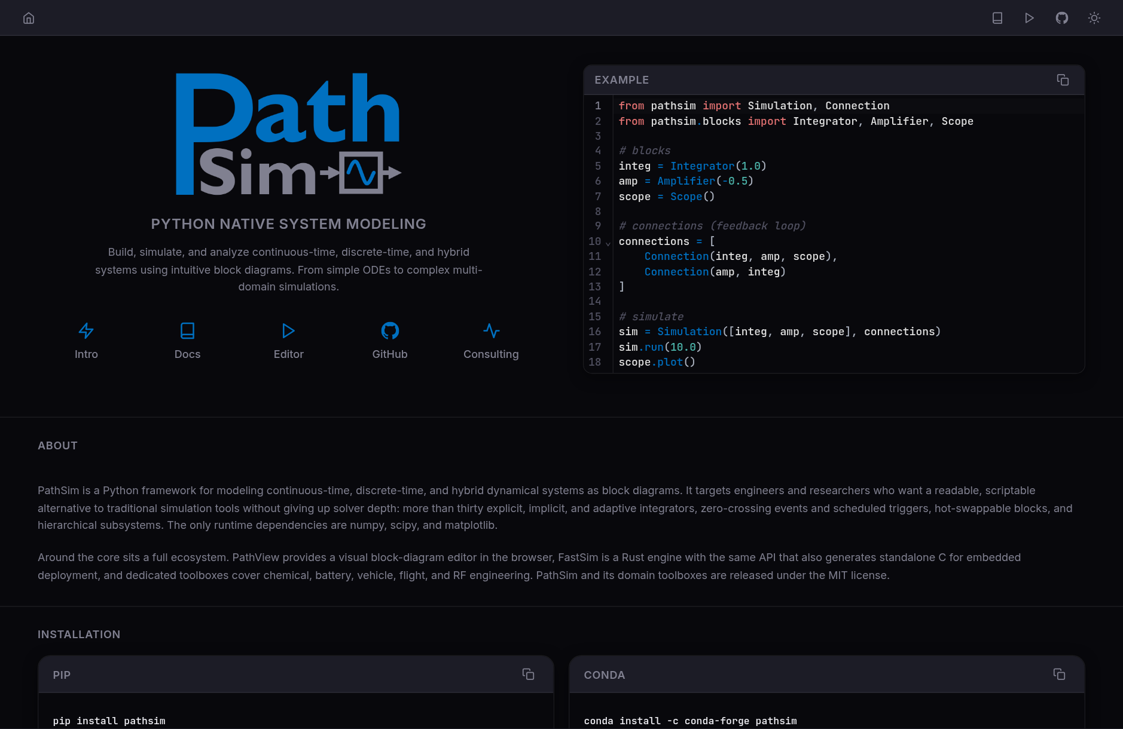Screen dimensions: 1123x729
Task: Click the PIP panel title
Action: [62, 675]
